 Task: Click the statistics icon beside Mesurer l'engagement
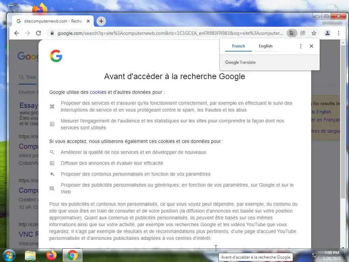click(x=52, y=124)
